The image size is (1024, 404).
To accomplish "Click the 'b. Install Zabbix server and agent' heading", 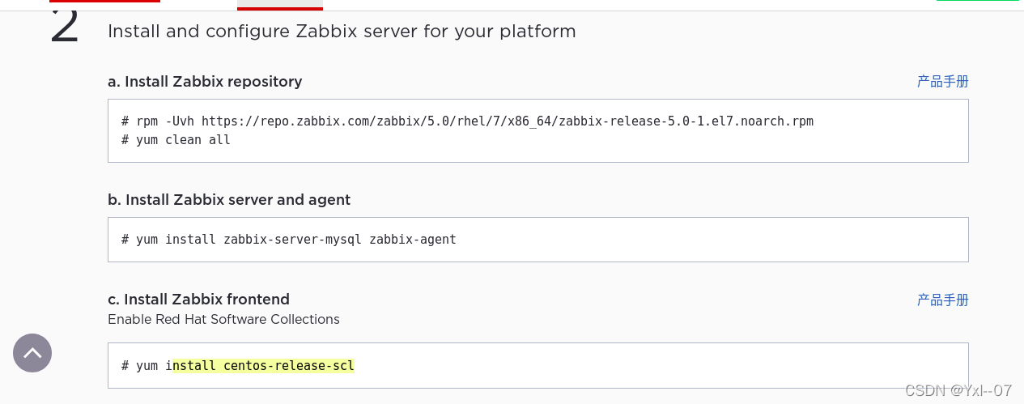I will pyautogui.click(x=229, y=200).
